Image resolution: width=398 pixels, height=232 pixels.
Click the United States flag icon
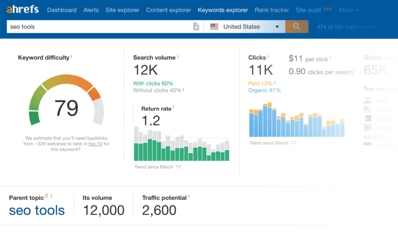pos(214,27)
